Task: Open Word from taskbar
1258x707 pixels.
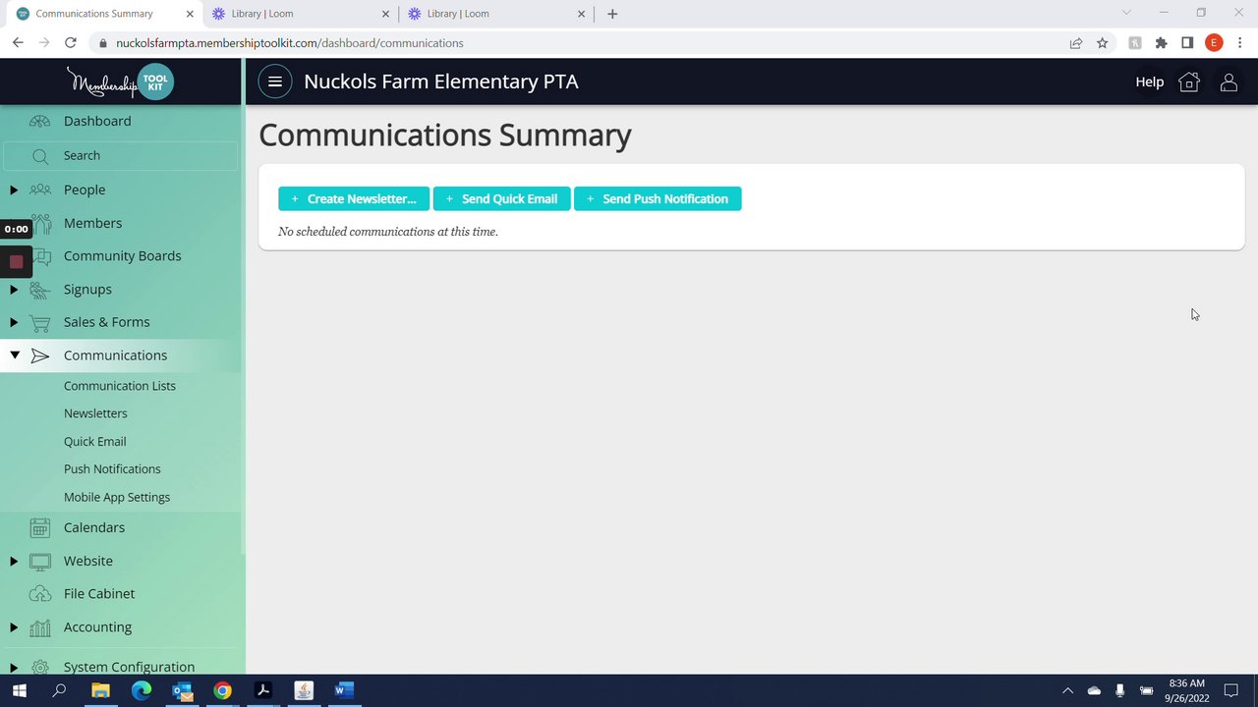Action: (x=343, y=690)
